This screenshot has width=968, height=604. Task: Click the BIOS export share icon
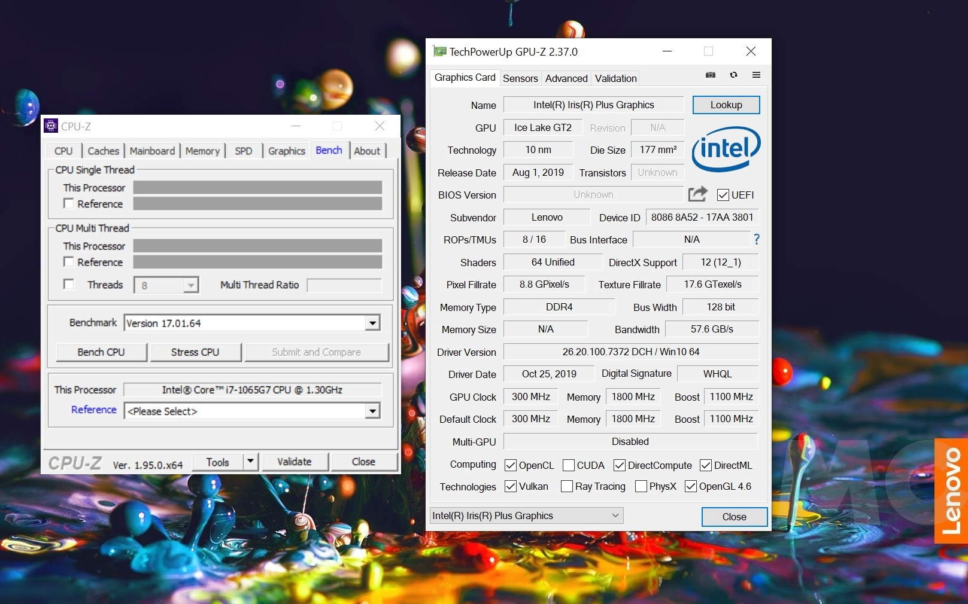[697, 194]
